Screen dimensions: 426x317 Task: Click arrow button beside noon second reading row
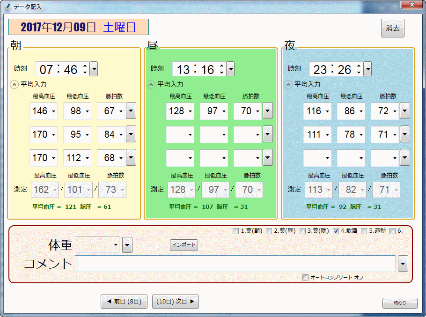tap(268, 134)
